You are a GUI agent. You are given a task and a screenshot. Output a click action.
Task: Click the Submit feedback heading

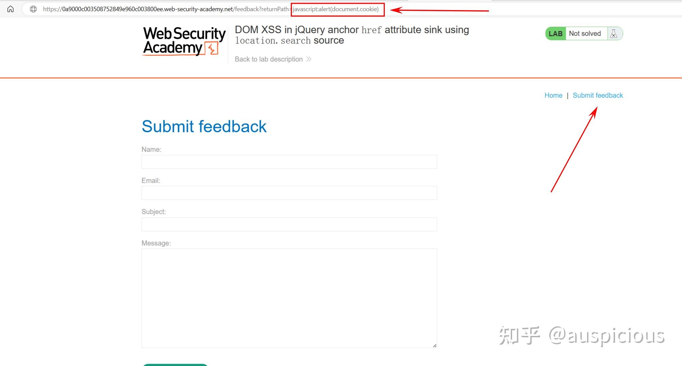click(x=204, y=126)
